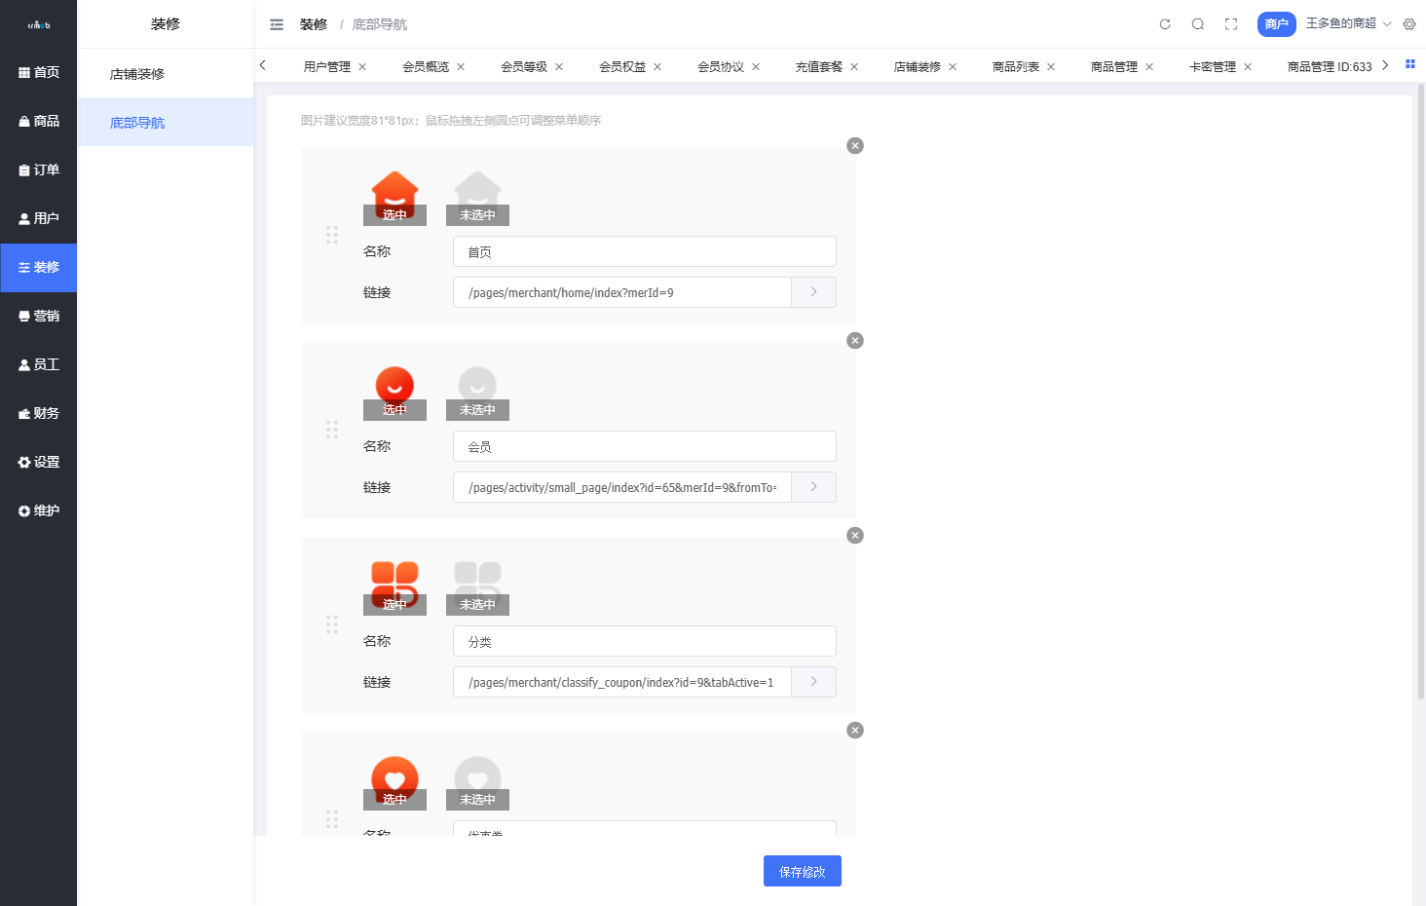Screen dimensions: 1426x906
Task: Open link picker for 首页 link field
Action: [813, 292]
